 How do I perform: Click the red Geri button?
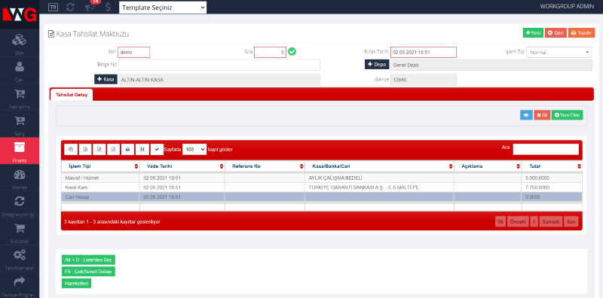coord(556,33)
